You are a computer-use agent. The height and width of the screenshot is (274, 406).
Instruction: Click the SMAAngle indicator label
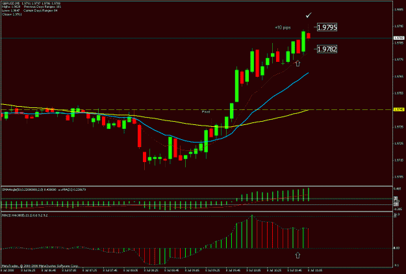44,189
